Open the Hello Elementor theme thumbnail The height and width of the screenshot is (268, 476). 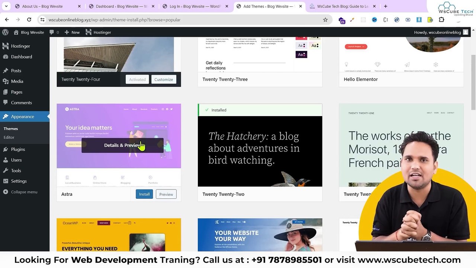(401, 54)
